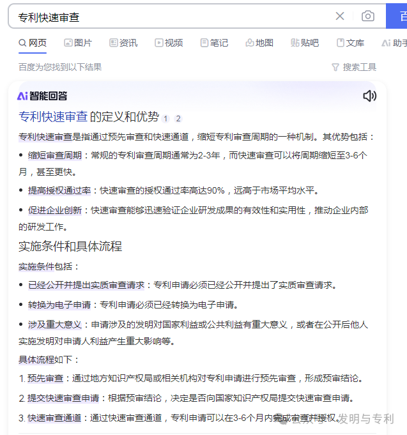Click the text 实施条件包括：

[x=49, y=266]
